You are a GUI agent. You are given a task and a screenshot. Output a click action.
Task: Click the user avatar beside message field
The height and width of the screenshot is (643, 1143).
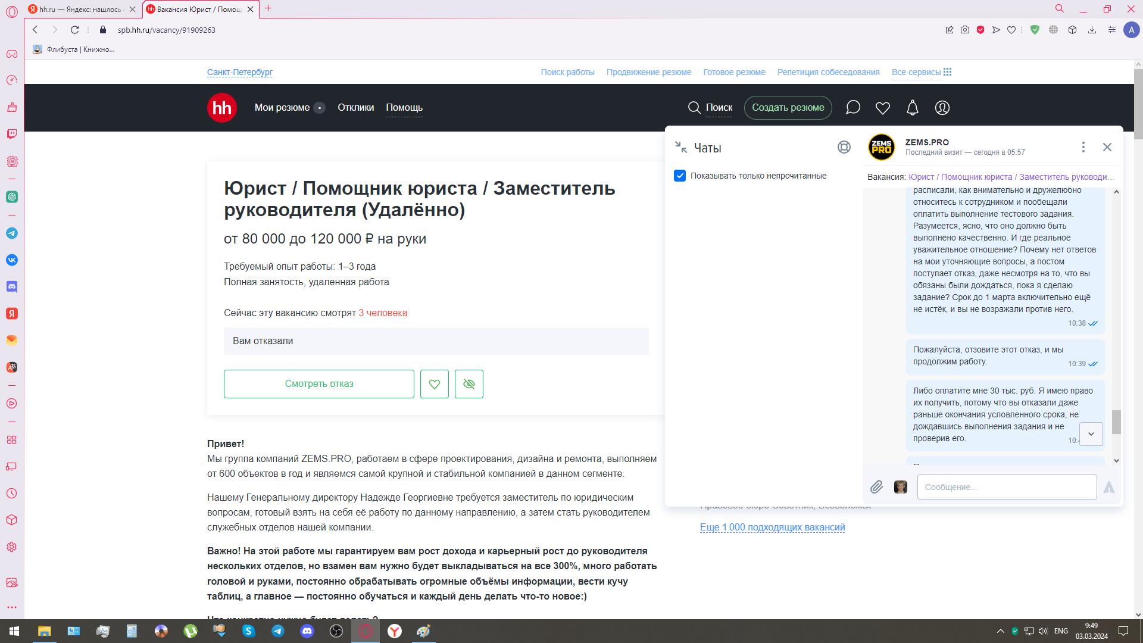coord(901,487)
